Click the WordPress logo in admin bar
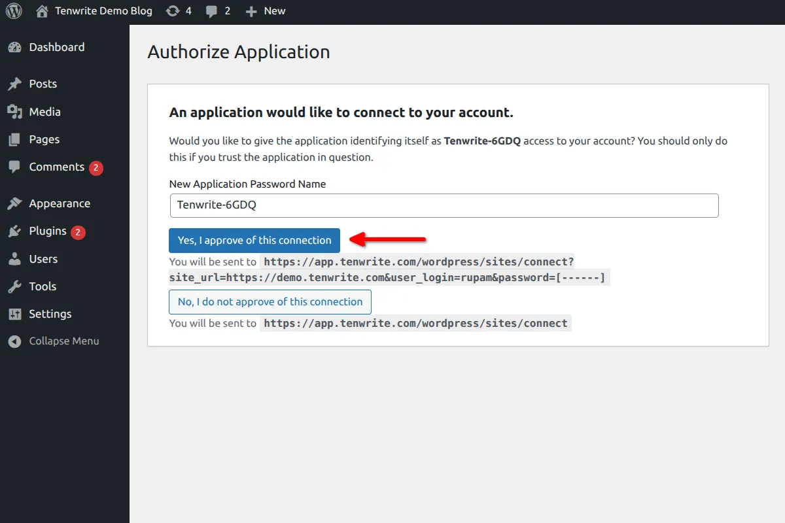The width and height of the screenshot is (785, 523). click(13, 10)
